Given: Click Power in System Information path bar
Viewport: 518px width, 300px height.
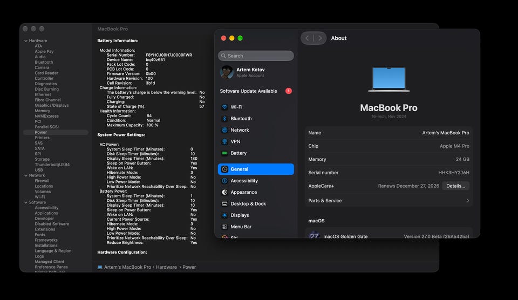Looking at the screenshot, I should [x=189, y=267].
